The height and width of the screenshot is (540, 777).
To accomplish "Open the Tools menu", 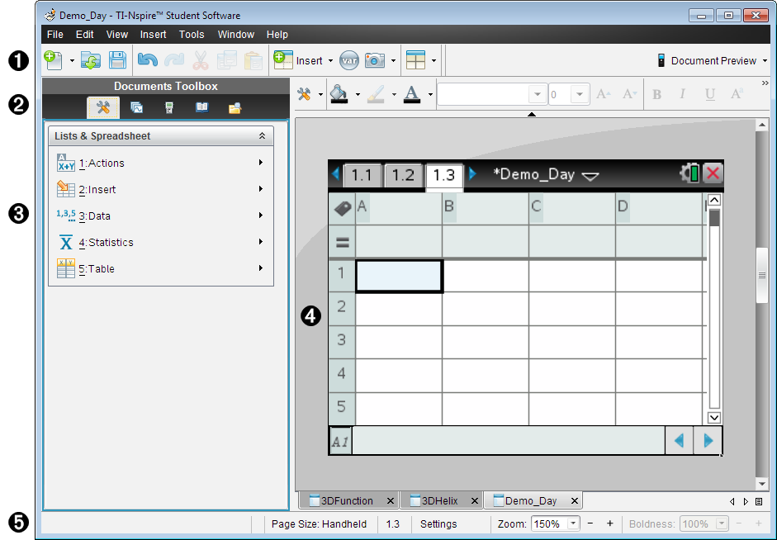I will [x=192, y=34].
